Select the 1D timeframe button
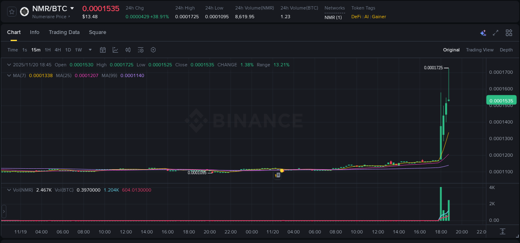The height and width of the screenshot is (243, 520). [x=68, y=50]
